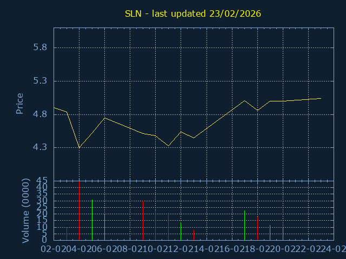Click the leftmost start of the price line
This screenshot has width=346, height=259.
(x=54, y=107)
